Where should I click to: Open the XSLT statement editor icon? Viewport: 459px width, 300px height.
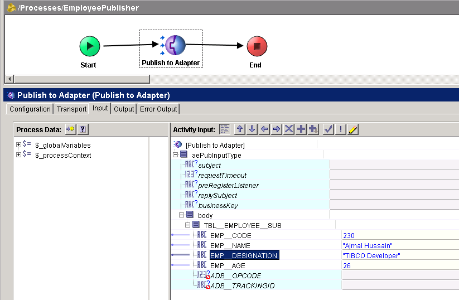tap(225, 129)
